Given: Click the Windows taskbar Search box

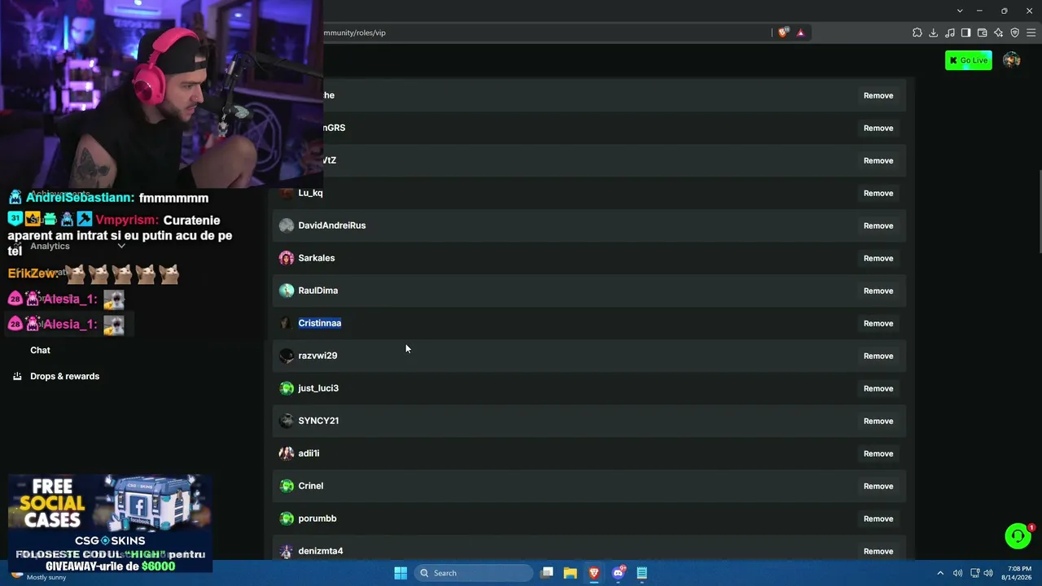Looking at the screenshot, I should click(x=472, y=573).
